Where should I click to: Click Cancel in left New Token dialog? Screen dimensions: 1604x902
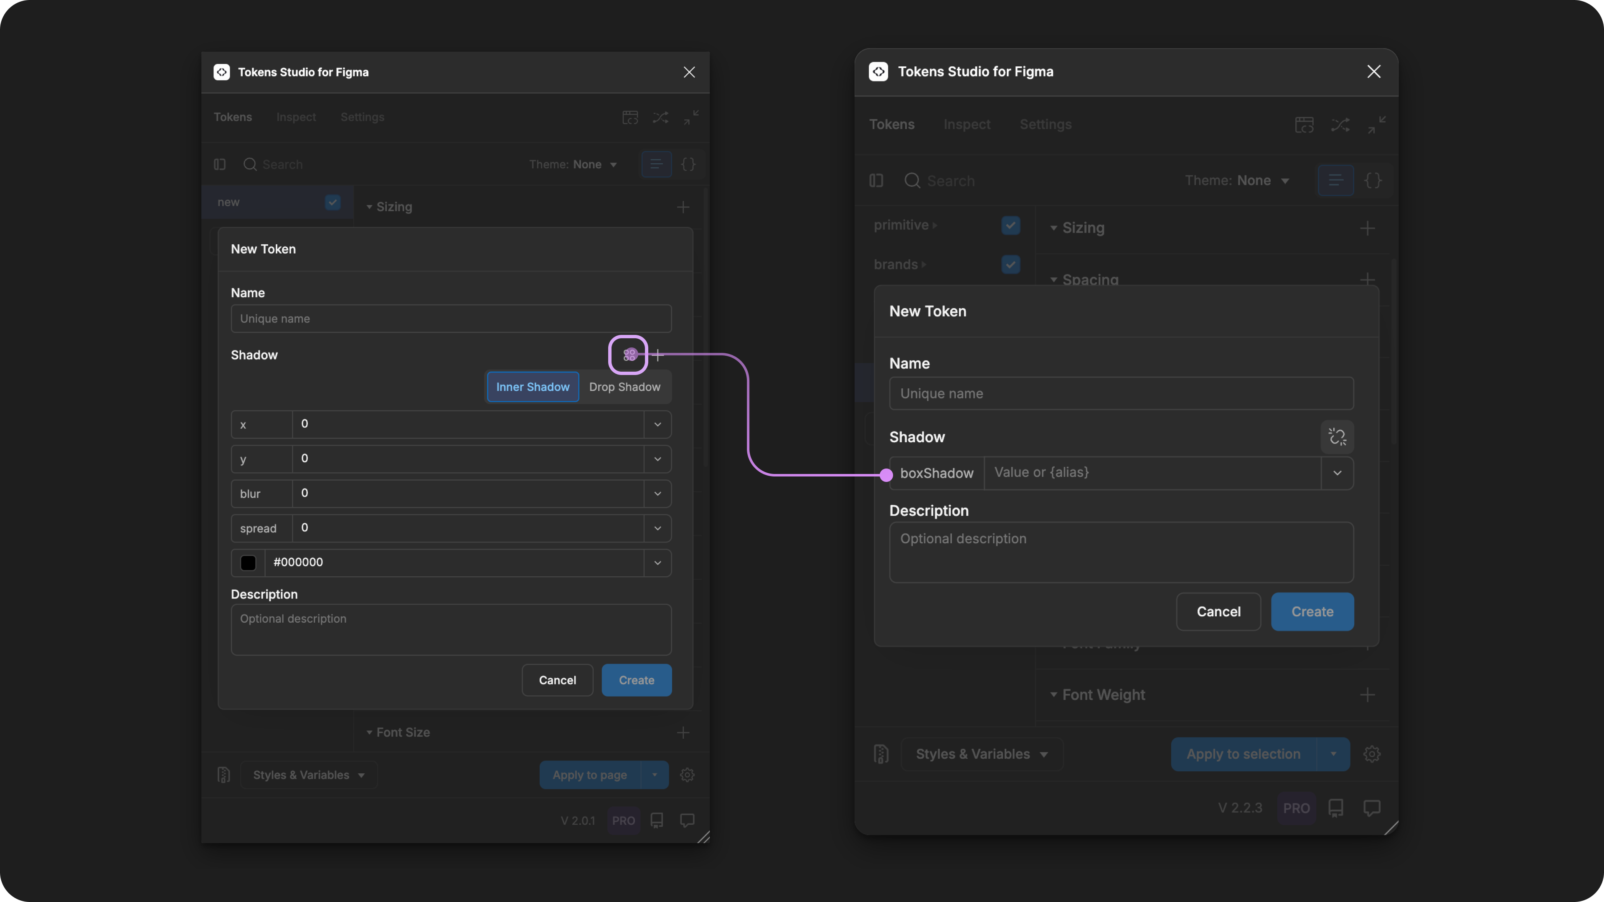[557, 680]
